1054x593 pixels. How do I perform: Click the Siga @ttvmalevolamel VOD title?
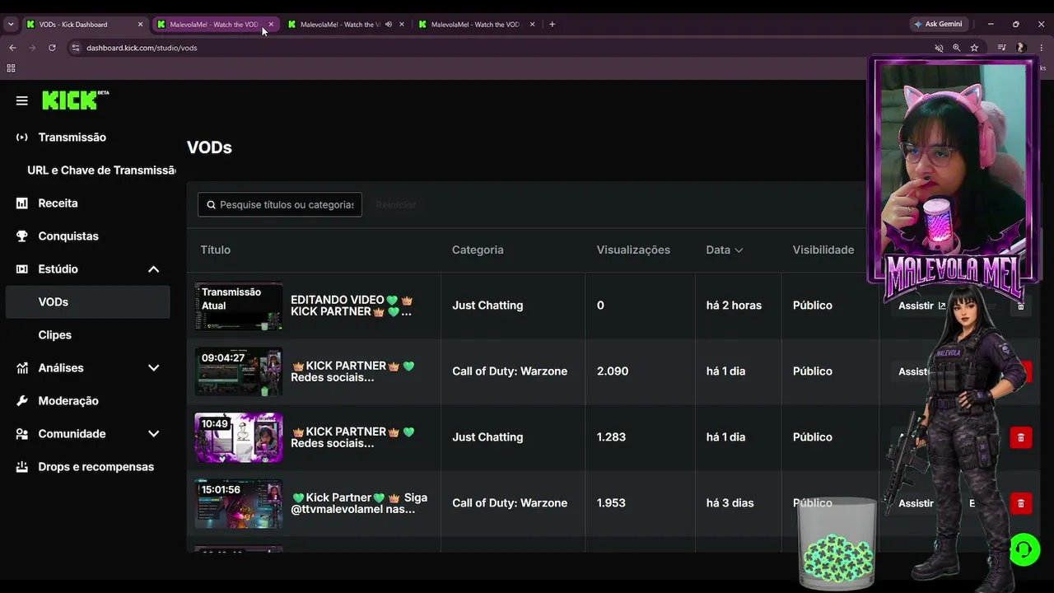coord(360,503)
